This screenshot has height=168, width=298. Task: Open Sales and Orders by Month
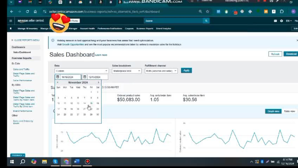(23, 122)
